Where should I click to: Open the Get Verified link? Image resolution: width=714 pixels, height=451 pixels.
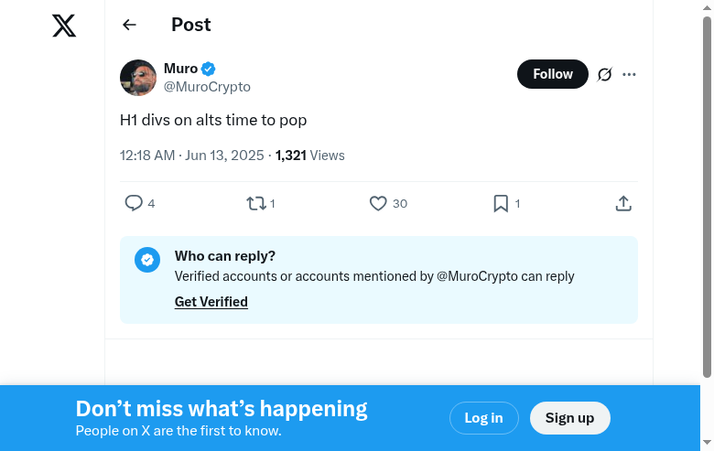(x=211, y=302)
